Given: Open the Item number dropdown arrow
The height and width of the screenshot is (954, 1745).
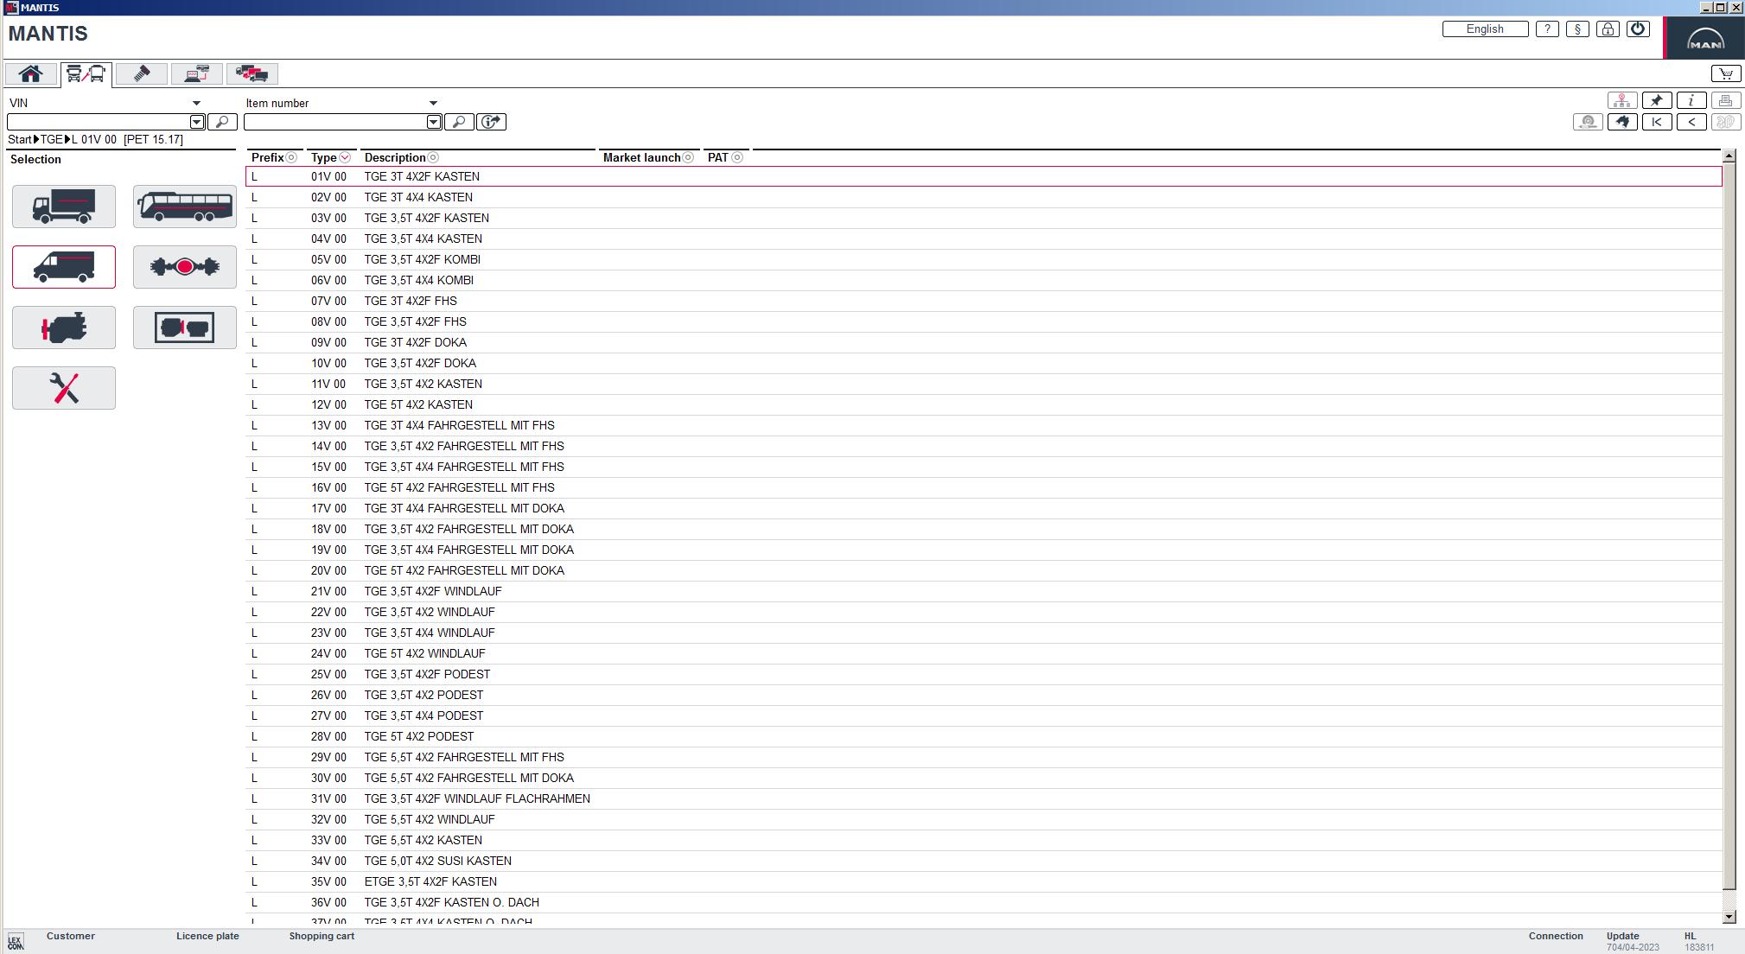Looking at the screenshot, I should [434, 102].
